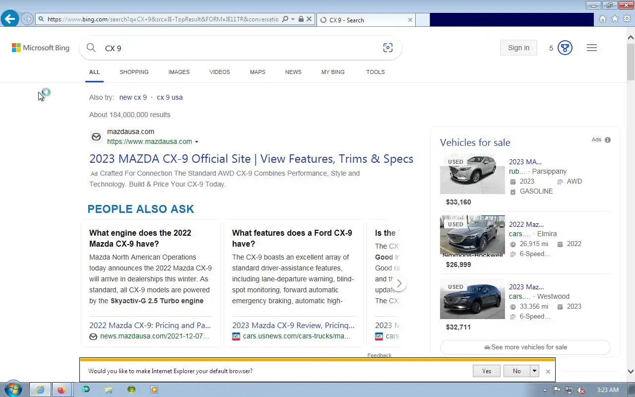Click cars.usnews.com source link
The width and height of the screenshot is (635, 397).
click(297, 336)
